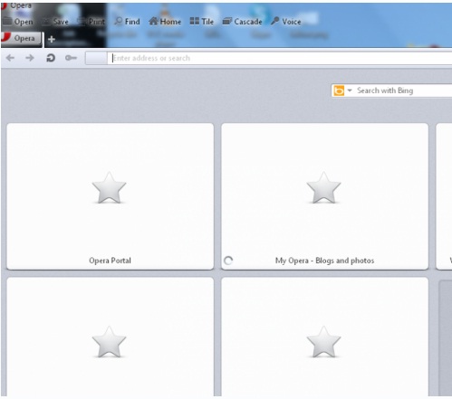The image size is (452, 399).
Task: Activate the Voice button
Action: (x=286, y=22)
